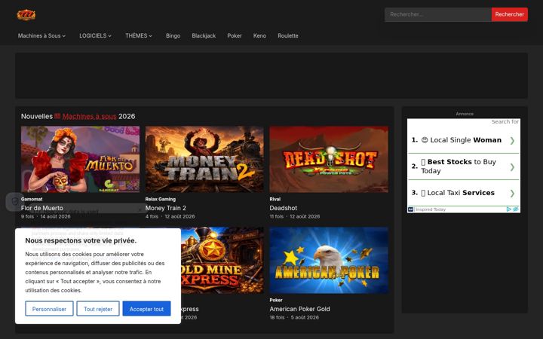Open the Bingo menu item
The height and width of the screenshot is (339, 543).
tap(173, 35)
